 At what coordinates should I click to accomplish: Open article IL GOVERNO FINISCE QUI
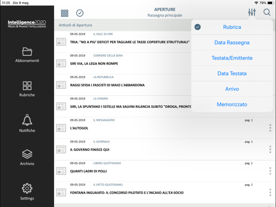tap(90, 149)
